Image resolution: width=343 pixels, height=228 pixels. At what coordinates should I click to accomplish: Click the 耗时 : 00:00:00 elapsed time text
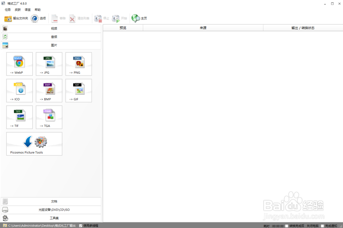(x=273, y=226)
